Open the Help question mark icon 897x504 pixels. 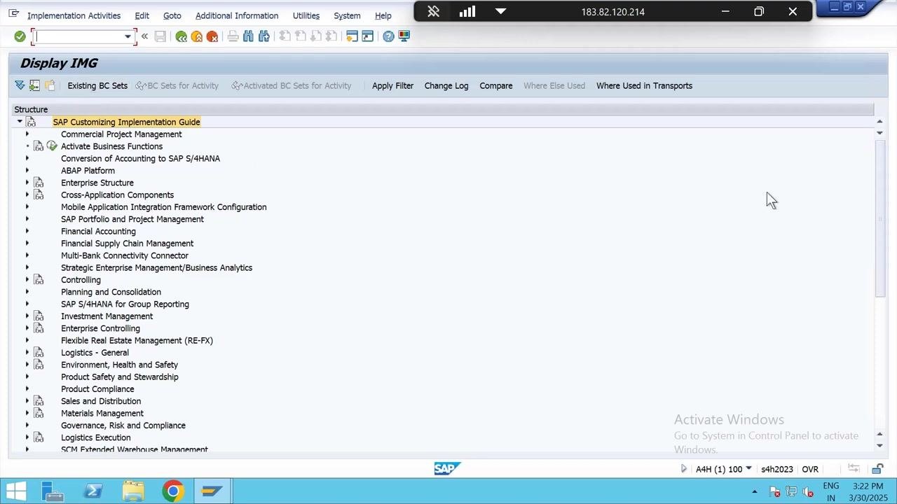(x=388, y=36)
